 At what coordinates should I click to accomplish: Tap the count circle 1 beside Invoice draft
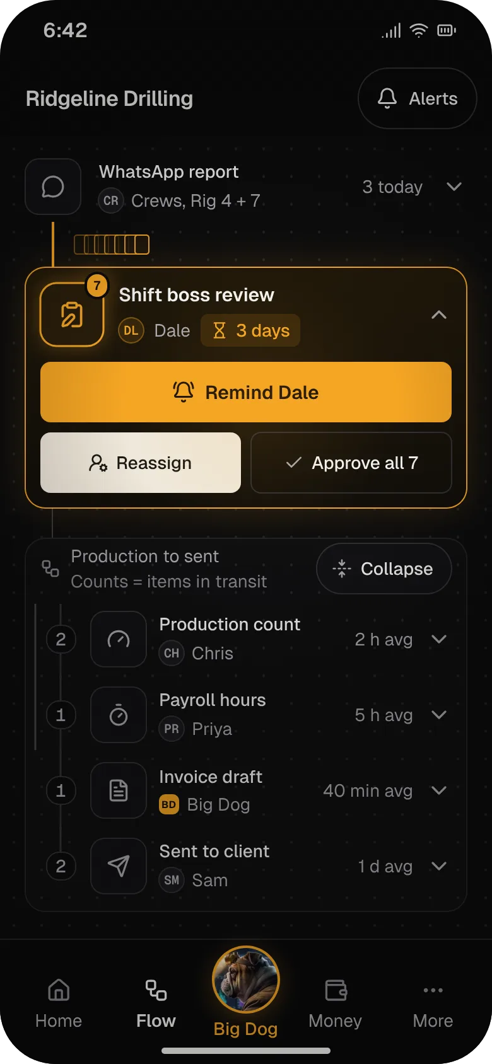point(61,790)
